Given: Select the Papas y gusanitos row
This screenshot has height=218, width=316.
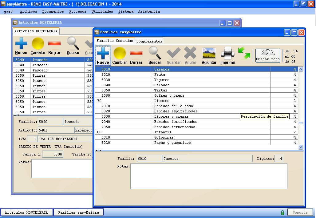Looking at the screenshot, I should [x=196, y=143].
